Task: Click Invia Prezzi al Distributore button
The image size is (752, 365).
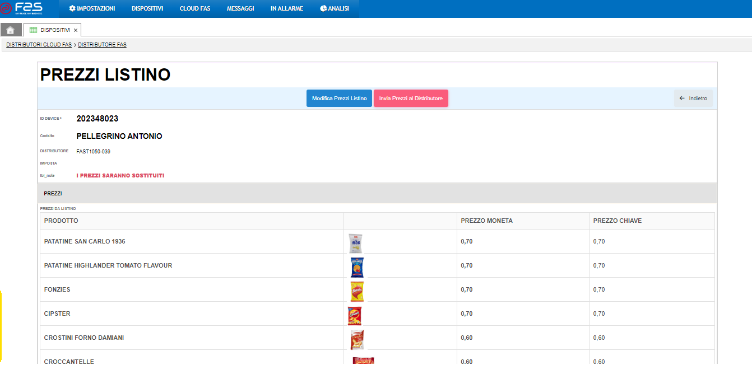Action: (411, 99)
